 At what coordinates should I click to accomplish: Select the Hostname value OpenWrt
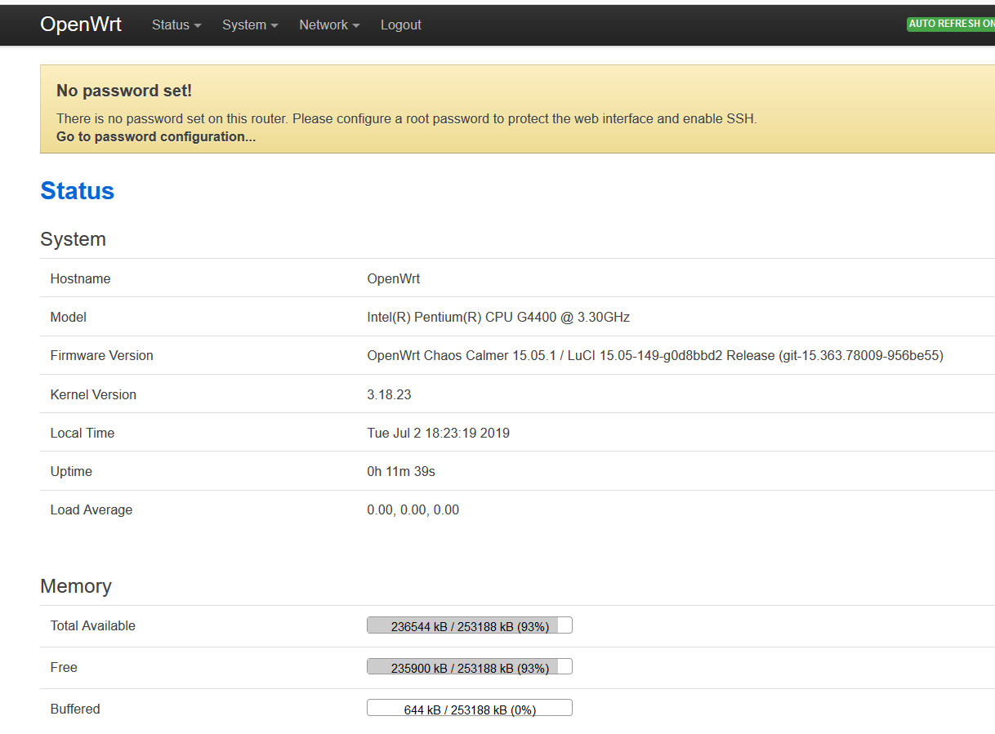point(394,278)
